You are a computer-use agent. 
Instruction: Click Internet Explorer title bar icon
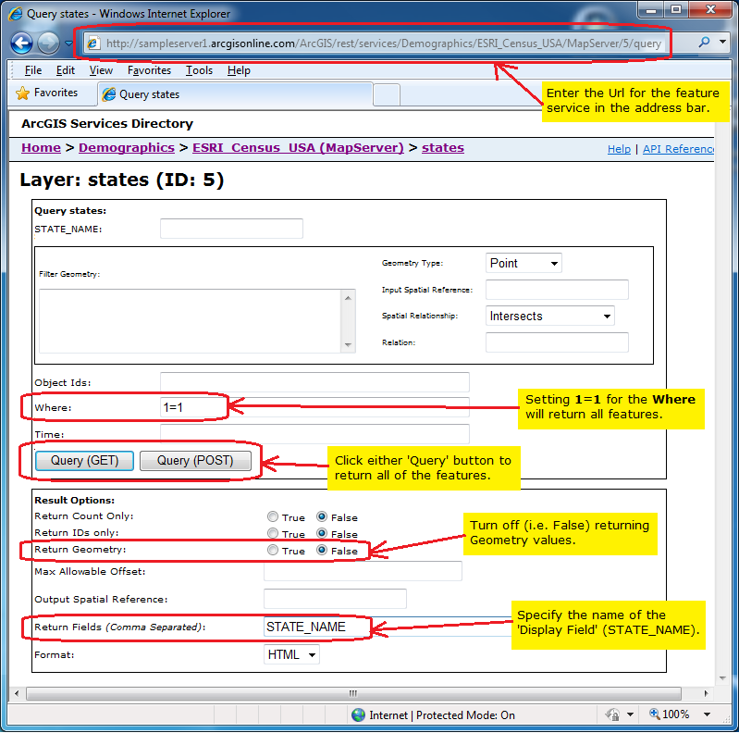[x=15, y=13]
